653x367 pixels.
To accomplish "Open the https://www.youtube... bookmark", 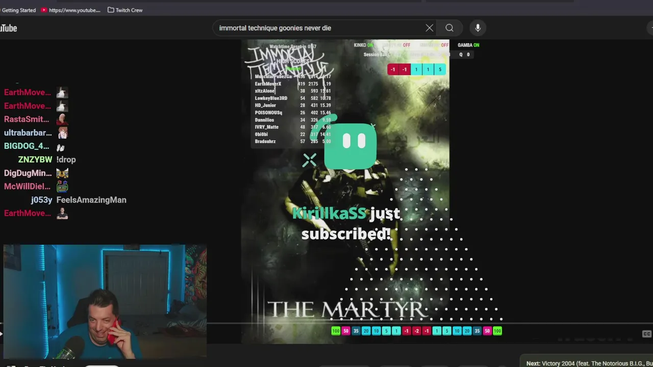I will click(70, 10).
